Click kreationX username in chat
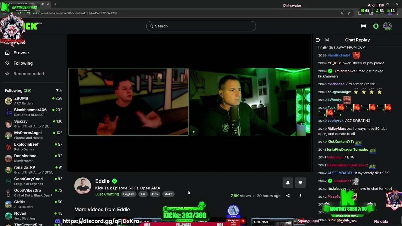402x226 pixels. pyautogui.click(x=341, y=181)
